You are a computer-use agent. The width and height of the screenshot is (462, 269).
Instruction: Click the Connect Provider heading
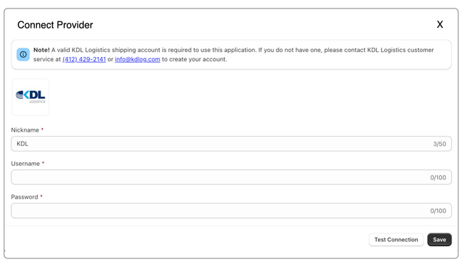pyautogui.click(x=55, y=25)
